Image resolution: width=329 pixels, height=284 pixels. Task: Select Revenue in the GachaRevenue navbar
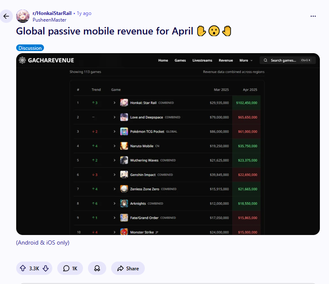pos(226,60)
